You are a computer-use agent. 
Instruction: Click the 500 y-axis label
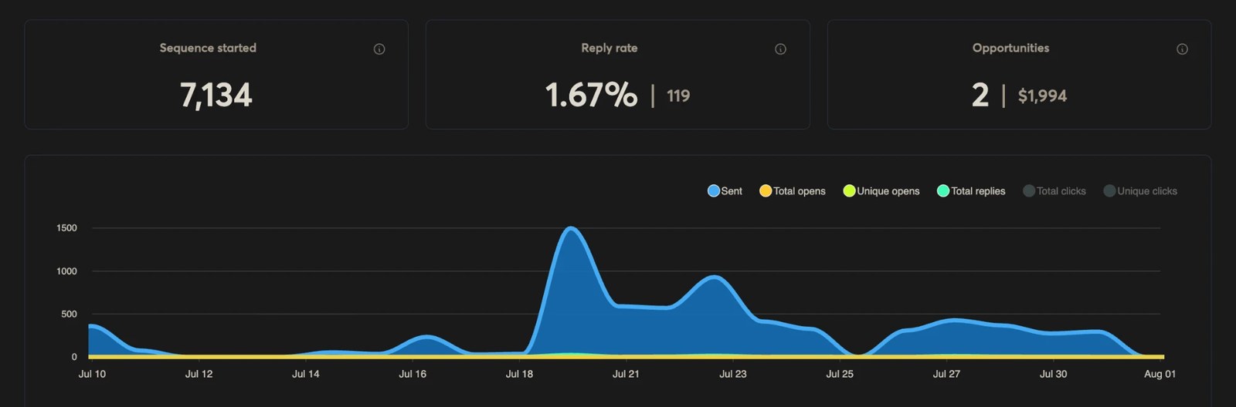[x=69, y=314]
